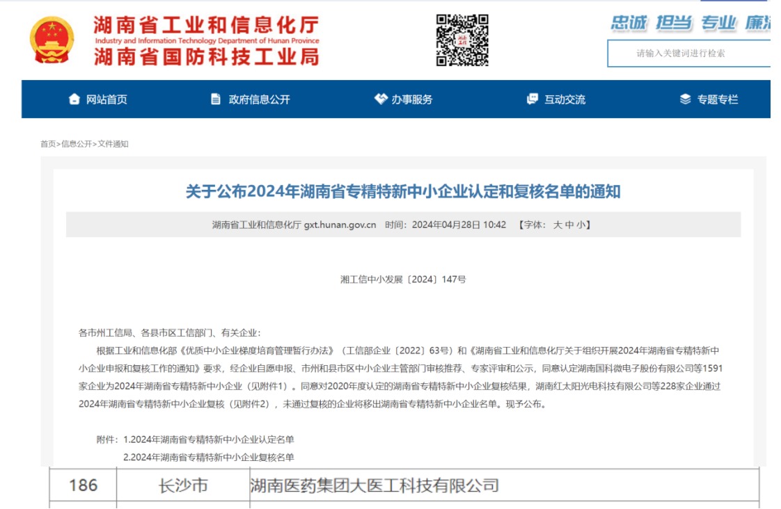The height and width of the screenshot is (509, 781).
Task: Click the 湖南省工业和信息化厅 site title
Action: coord(206,26)
